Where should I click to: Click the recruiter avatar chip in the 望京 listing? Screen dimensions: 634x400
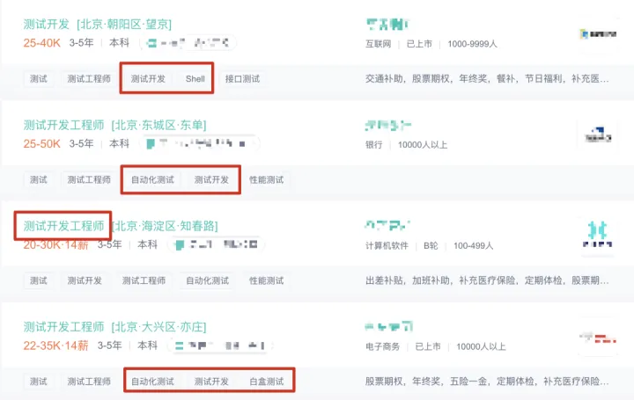click(188, 43)
